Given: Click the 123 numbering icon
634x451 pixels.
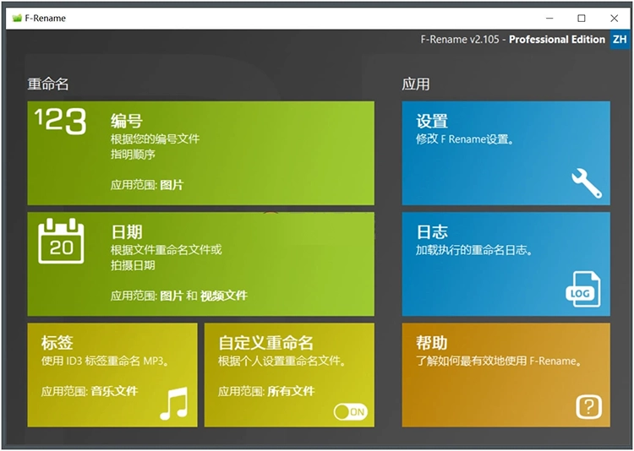Looking at the screenshot, I should (x=61, y=122).
